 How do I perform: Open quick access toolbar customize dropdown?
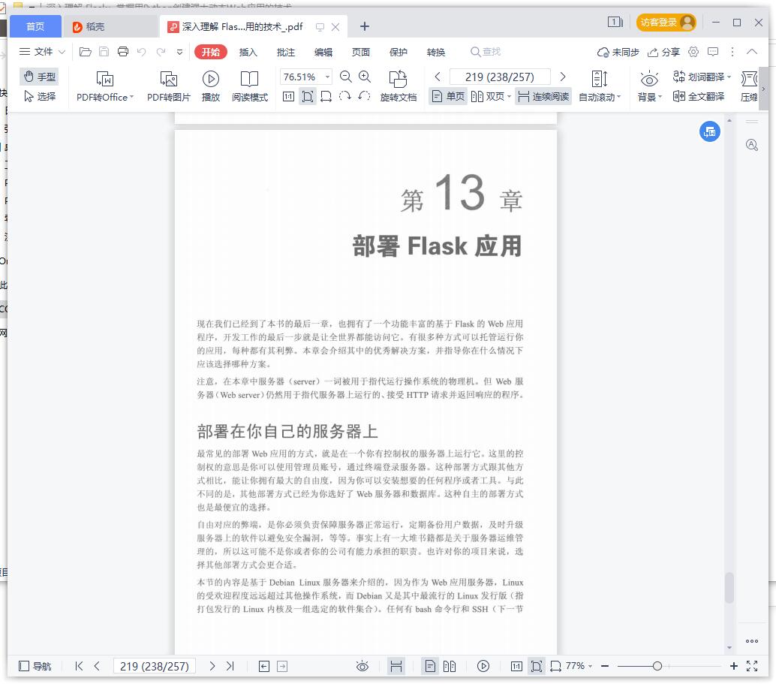click(x=179, y=52)
